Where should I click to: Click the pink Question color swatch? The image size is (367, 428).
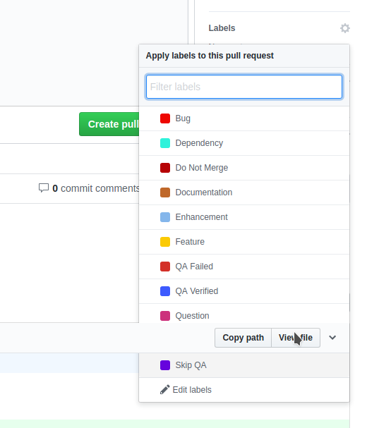click(165, 316)
